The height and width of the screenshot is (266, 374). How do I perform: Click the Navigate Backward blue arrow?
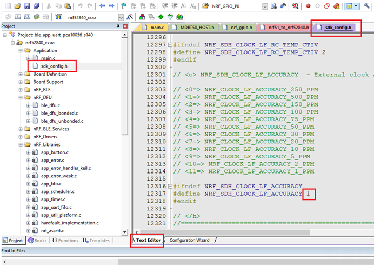tap(102, 6)
